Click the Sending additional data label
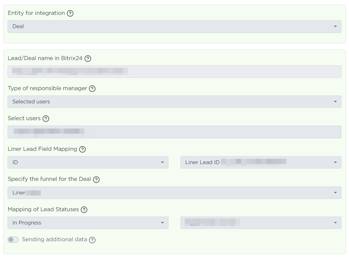This screenshot has width=349, height=258. [54, 239]
